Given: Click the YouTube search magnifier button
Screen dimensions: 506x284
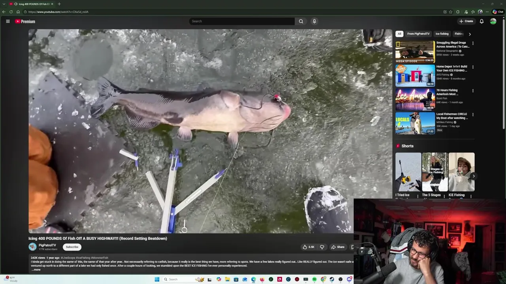Looking at the screenshot, I should (301, 21).
